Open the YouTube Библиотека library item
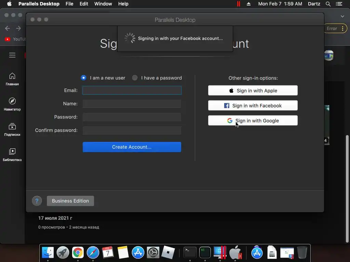The width and height of the screenshot is (350, 262). click(x=12, y=155)
